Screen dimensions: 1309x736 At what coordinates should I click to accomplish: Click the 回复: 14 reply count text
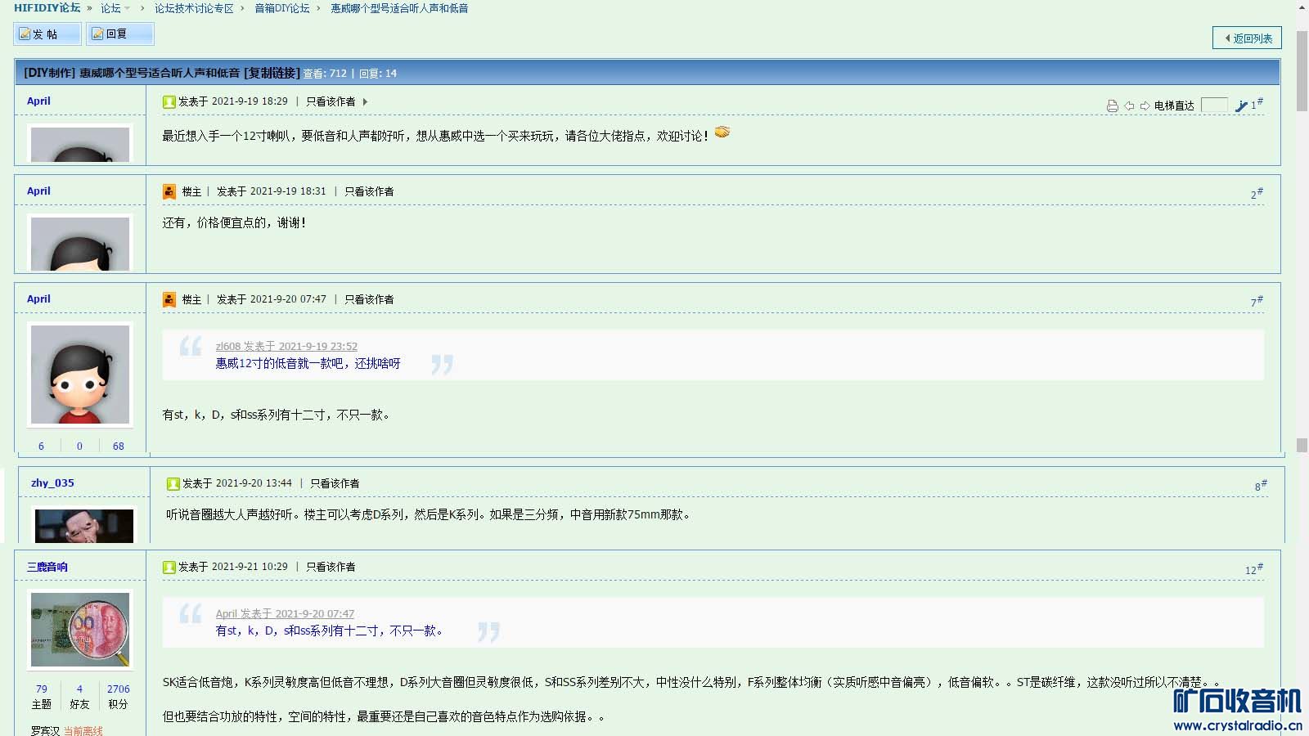pos(378,74)
